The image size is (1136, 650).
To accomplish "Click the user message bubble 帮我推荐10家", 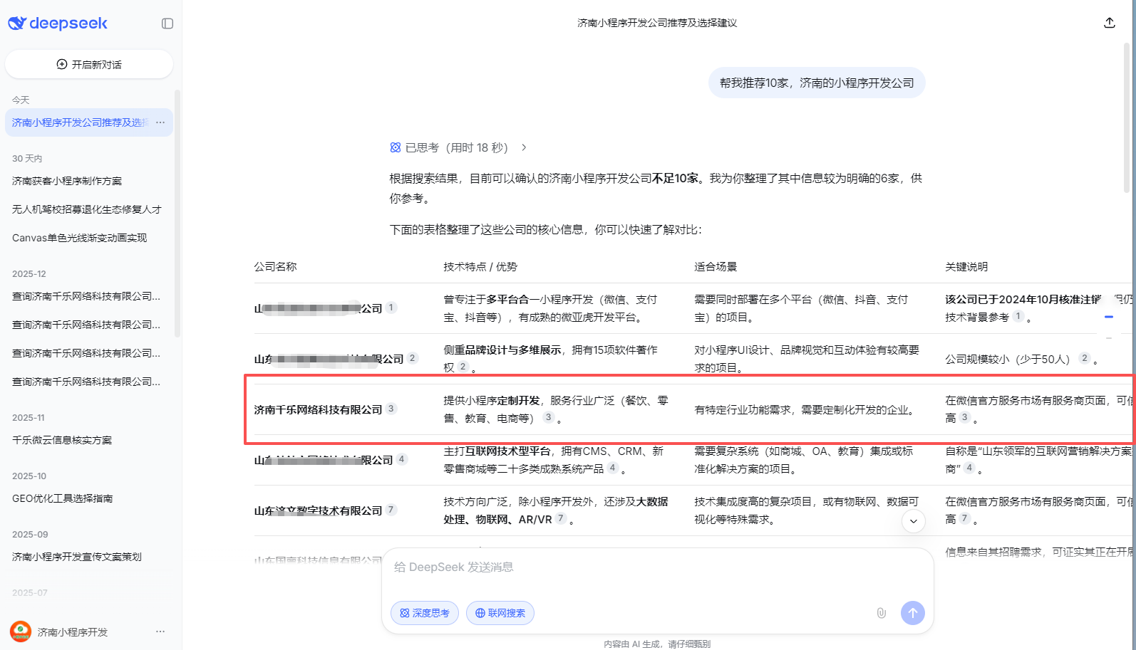I will click(x=817, y=83).
